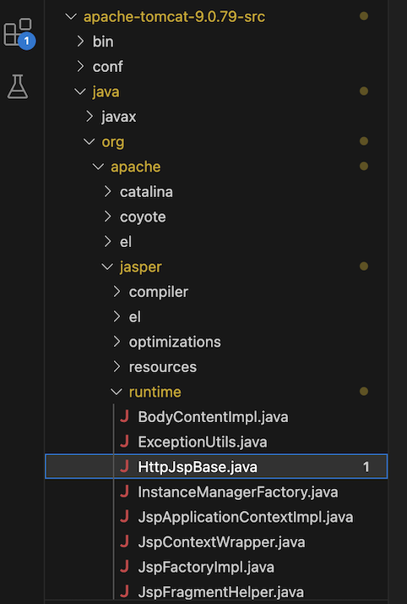
Task: Open the file BodyContentImpl.java
Action: click(x=214, y=417)
